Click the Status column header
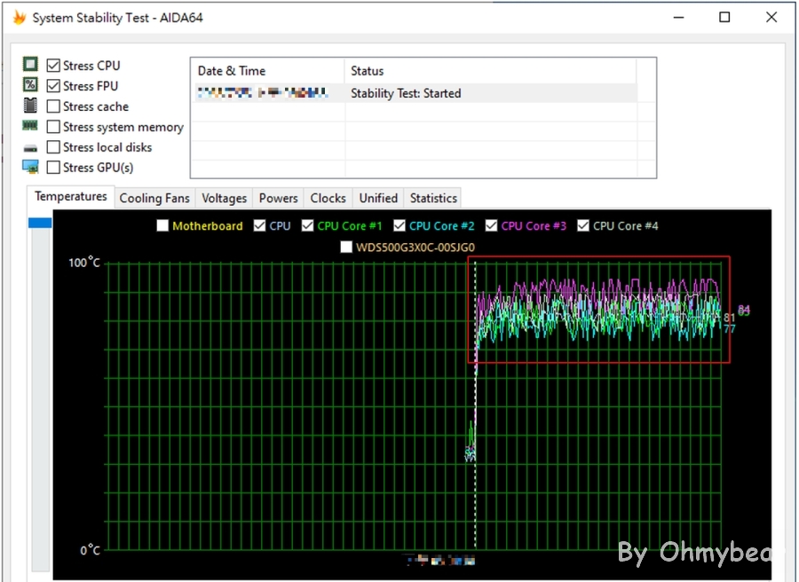The width and height of the screenshot is (799, 582). tap(491, 71)
